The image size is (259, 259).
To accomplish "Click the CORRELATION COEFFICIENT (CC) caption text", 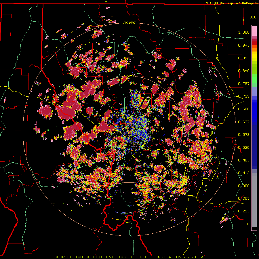I will pos(90,257).
